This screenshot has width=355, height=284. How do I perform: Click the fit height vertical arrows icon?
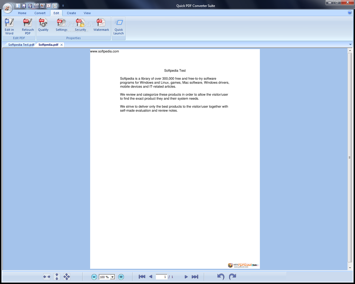57,277
